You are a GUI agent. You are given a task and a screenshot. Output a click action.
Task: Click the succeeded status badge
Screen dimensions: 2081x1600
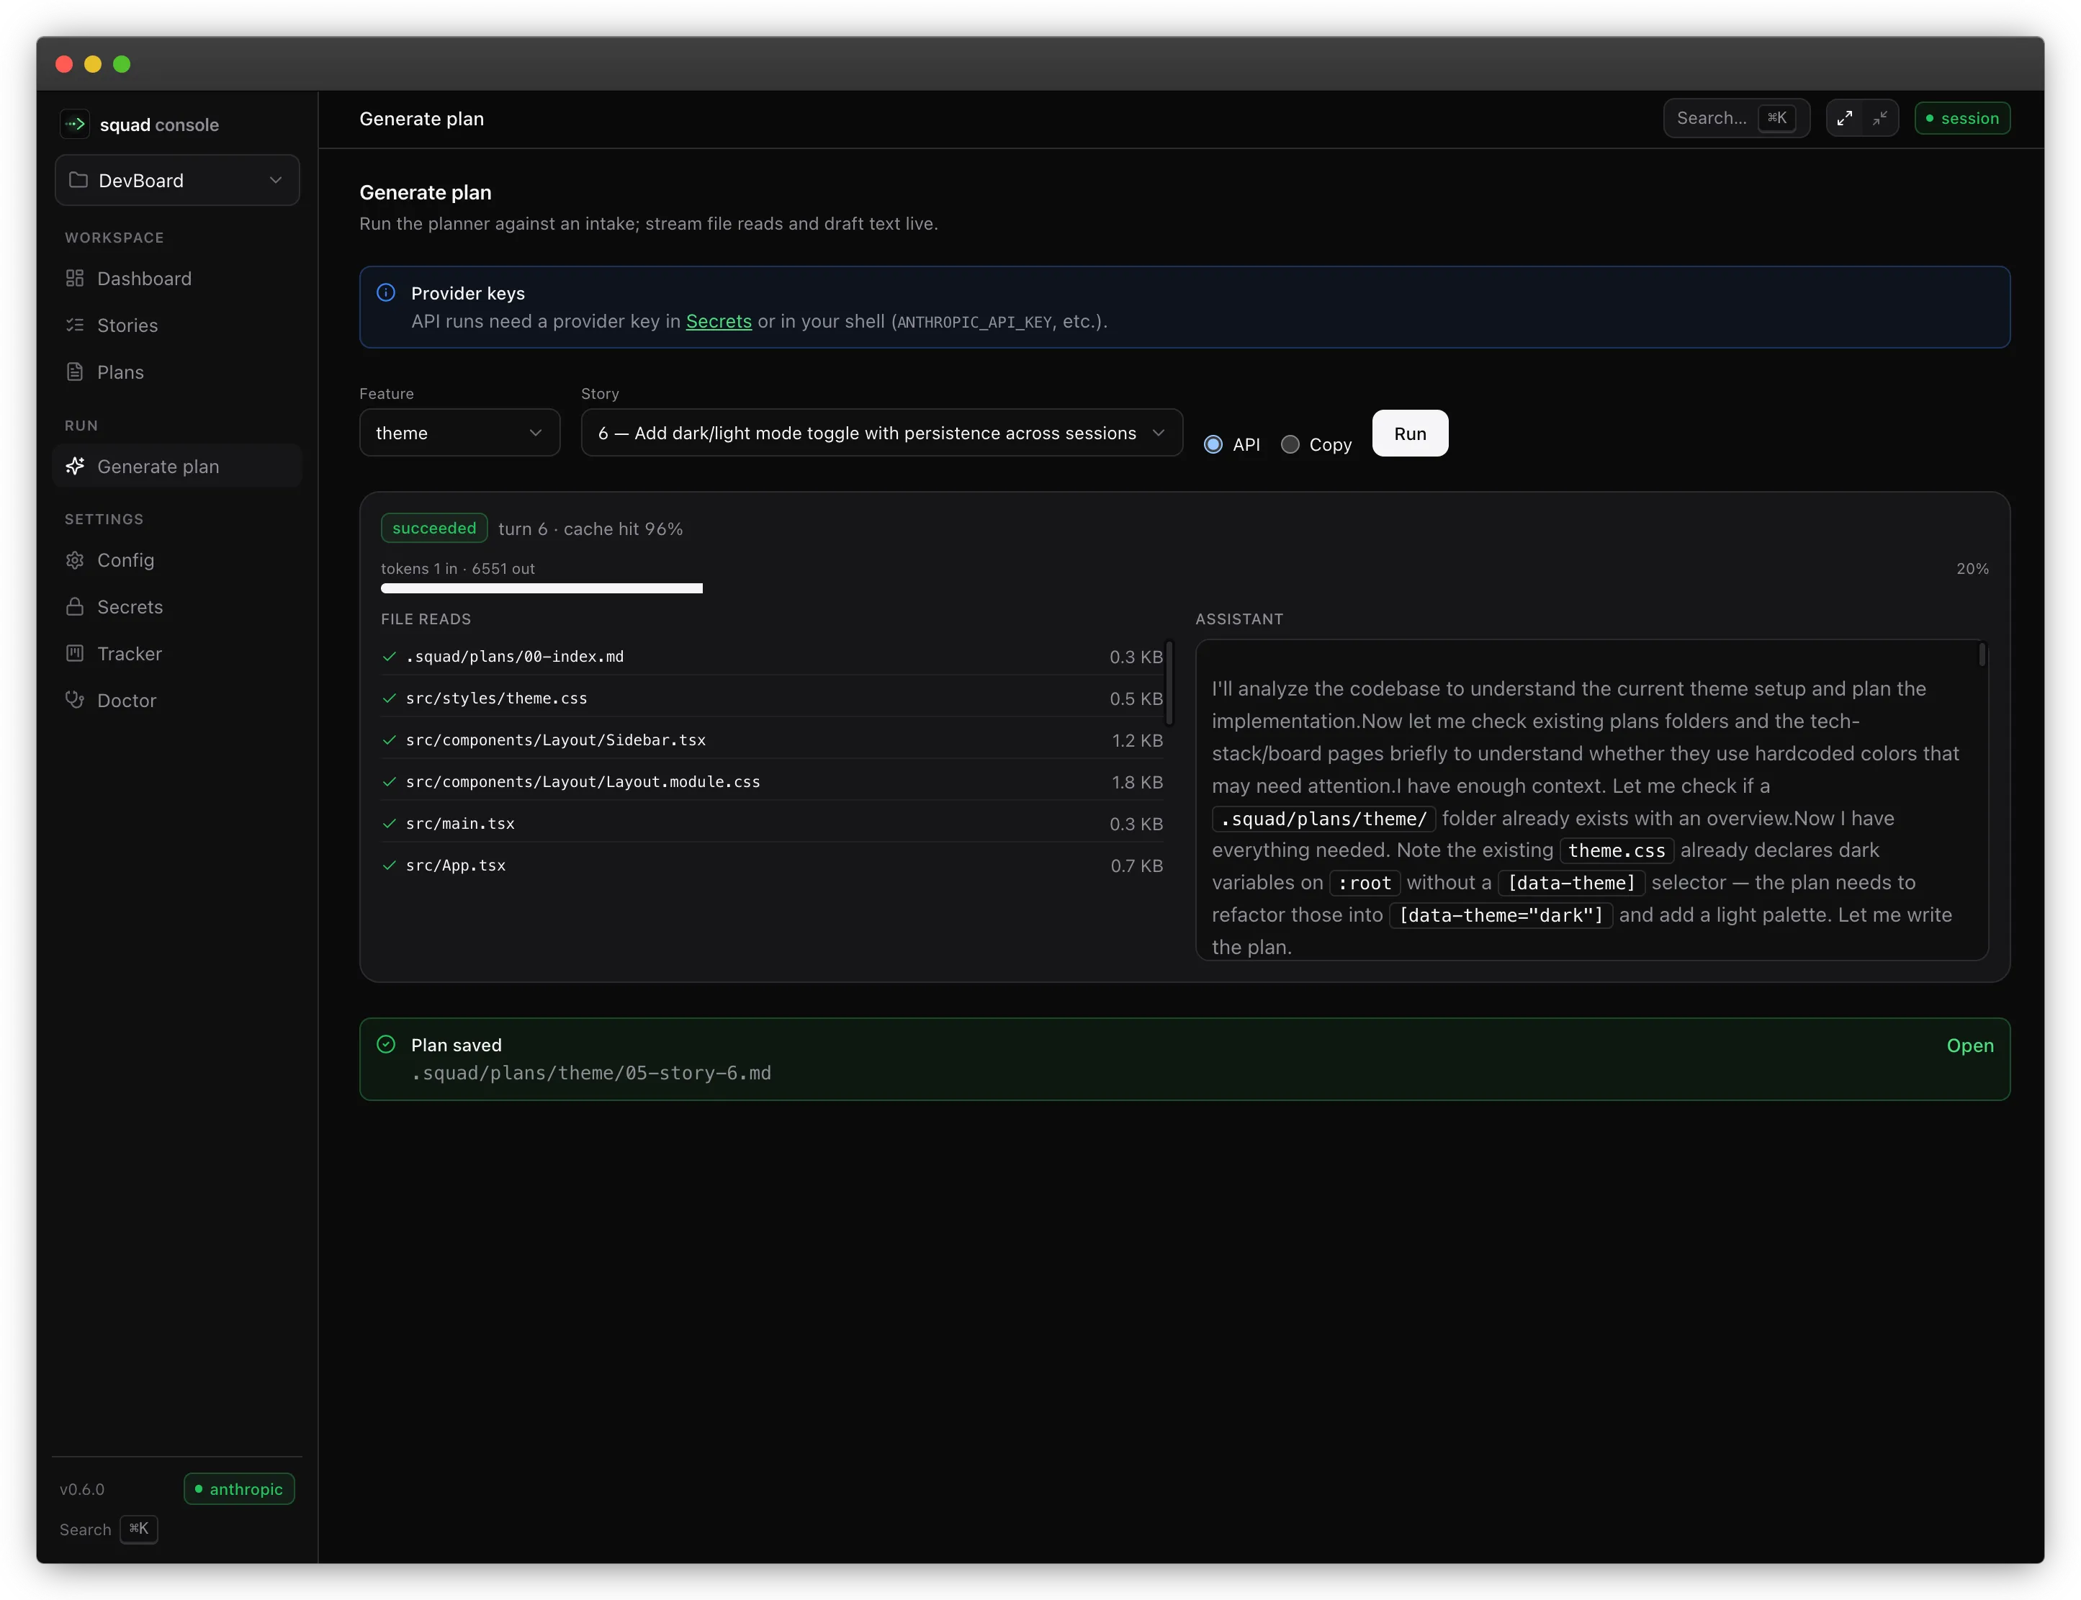[x=434, y=528]
